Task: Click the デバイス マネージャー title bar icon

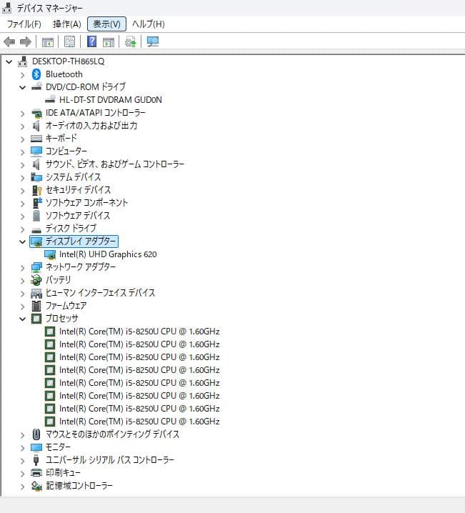Action: coord(7,8)
